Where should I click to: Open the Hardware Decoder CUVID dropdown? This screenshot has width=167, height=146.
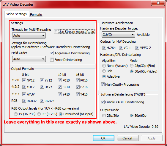[x=118, y=35]
